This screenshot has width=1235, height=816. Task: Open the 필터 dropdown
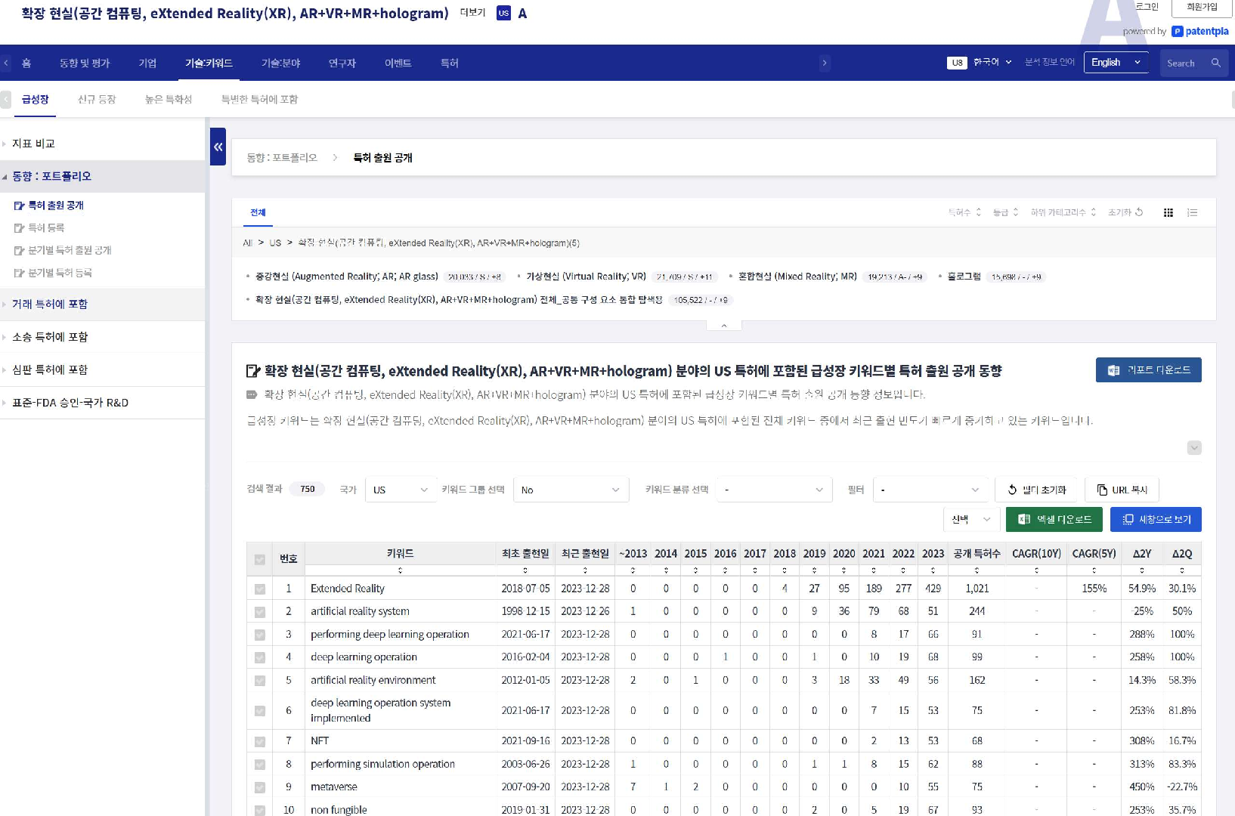pyautogui.click(x=930, y=490)
